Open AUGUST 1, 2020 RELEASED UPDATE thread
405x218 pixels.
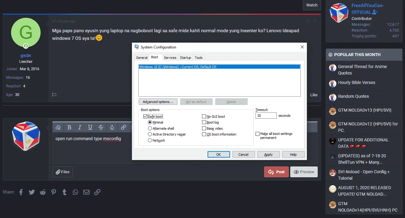tap(364, 191)
